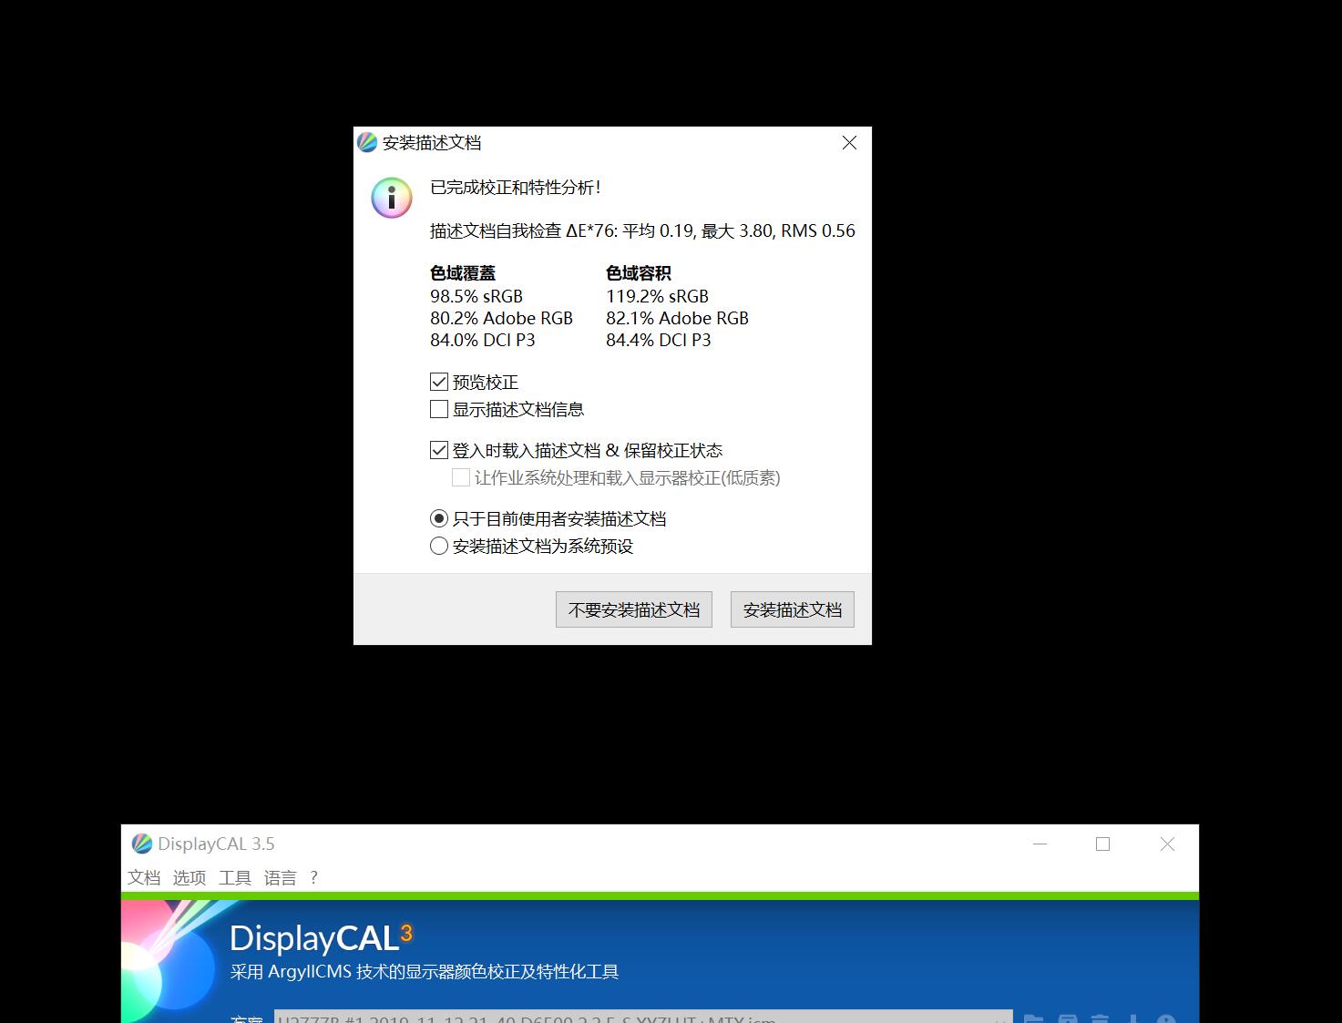Click the 80.2% Adobe RGB coverage value
The width and height of the screenshot is (1342, 1023).
tap(502, 318)
